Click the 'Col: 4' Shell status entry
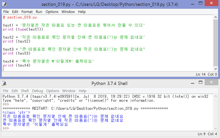The image size is (220, 138). [212, 134]
